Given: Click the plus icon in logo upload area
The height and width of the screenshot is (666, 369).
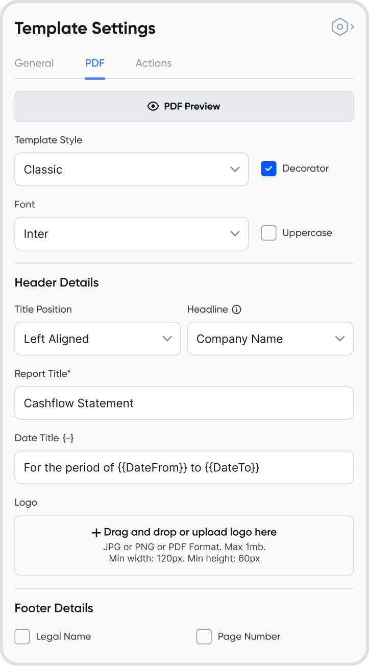Looking at the screenshot, I should [x=96, y=533].
